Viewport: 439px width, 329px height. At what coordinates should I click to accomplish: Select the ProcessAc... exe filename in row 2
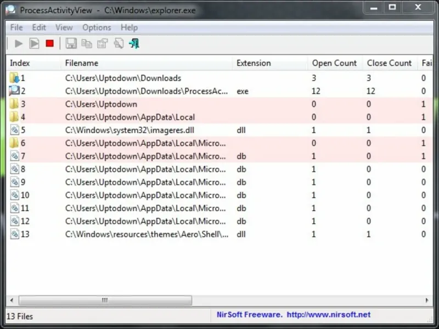147,91
